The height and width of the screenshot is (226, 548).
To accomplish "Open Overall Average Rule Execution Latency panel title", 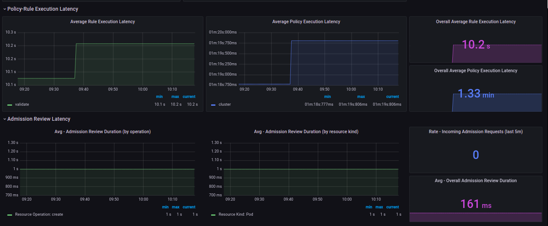I will click(x=476, y=21).
